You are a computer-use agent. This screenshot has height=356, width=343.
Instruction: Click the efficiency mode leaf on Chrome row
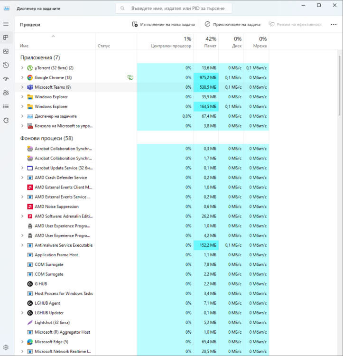(x=130, y=78)
